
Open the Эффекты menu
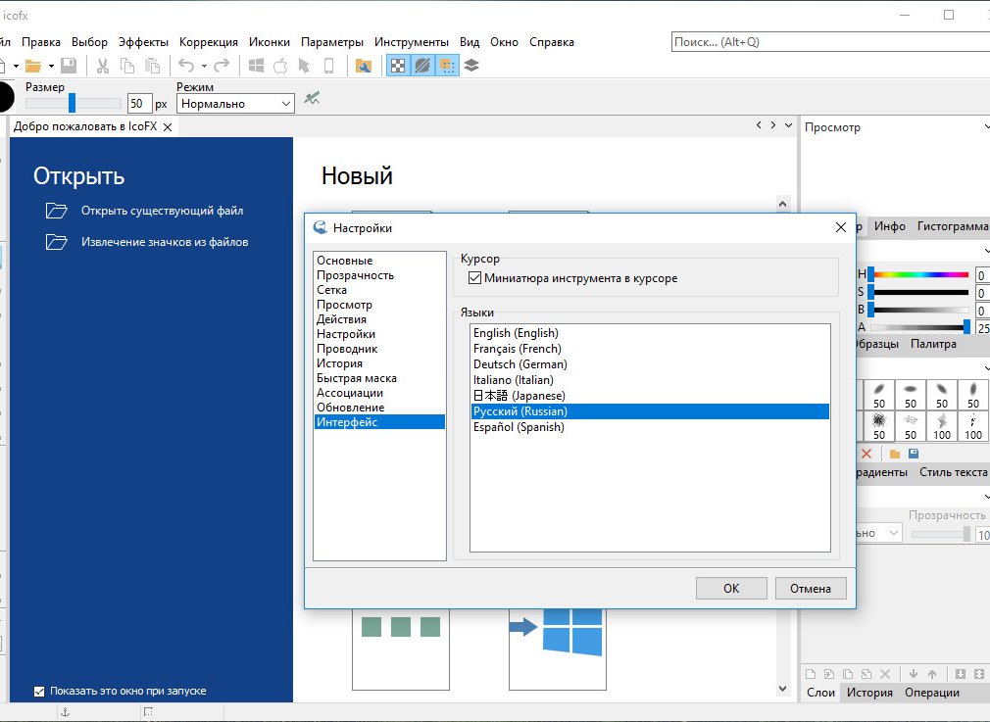143,42
